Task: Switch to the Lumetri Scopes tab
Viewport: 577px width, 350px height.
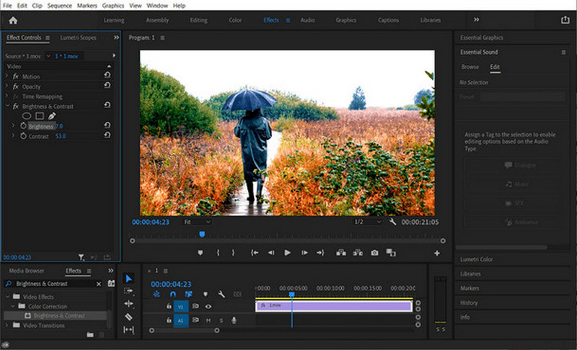Action: pos(78,37)
